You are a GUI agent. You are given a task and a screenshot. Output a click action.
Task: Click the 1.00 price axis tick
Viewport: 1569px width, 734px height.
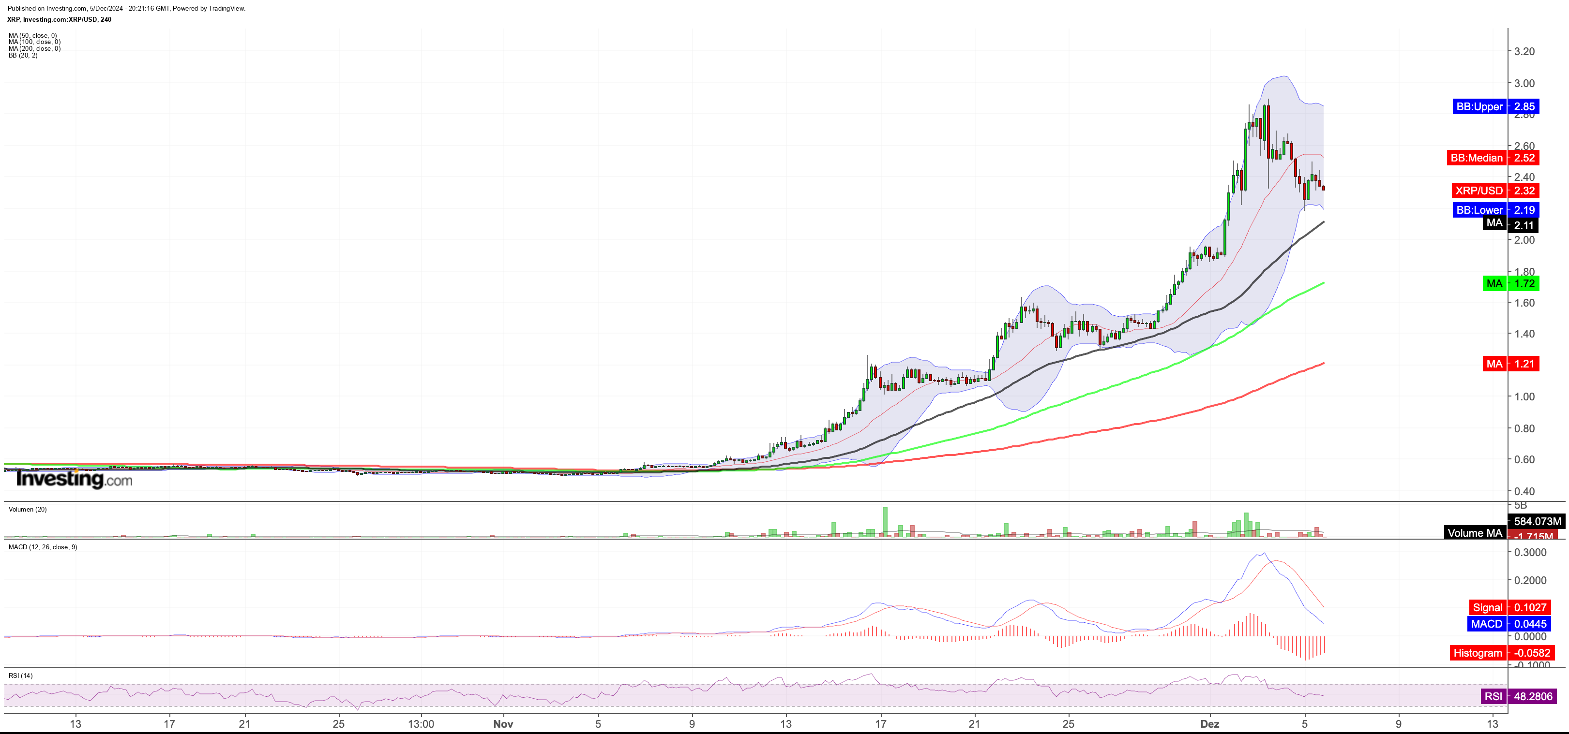[1524, 396]
